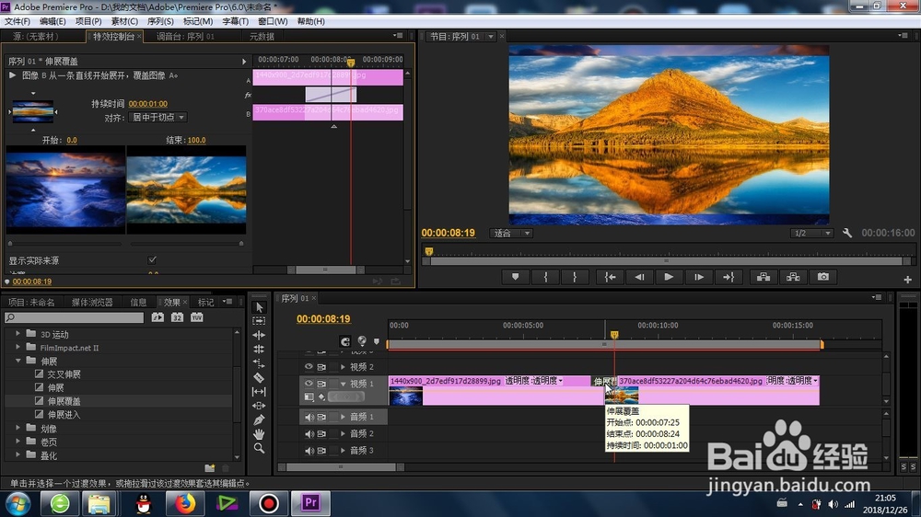Select the Razor tool
Screen dimensions: 921x517
point(259,378)
